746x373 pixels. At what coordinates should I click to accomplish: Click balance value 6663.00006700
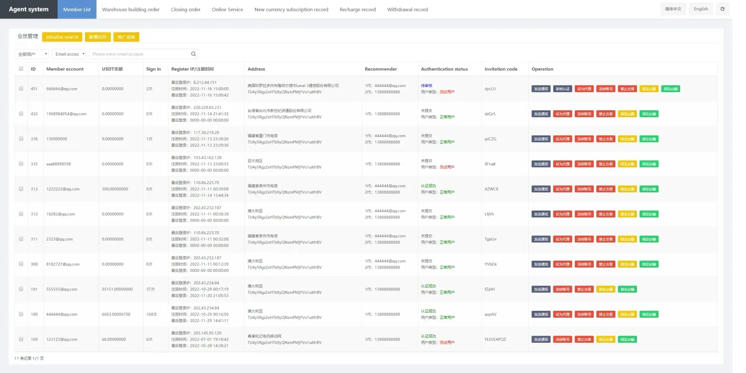[x=116, y=314]
